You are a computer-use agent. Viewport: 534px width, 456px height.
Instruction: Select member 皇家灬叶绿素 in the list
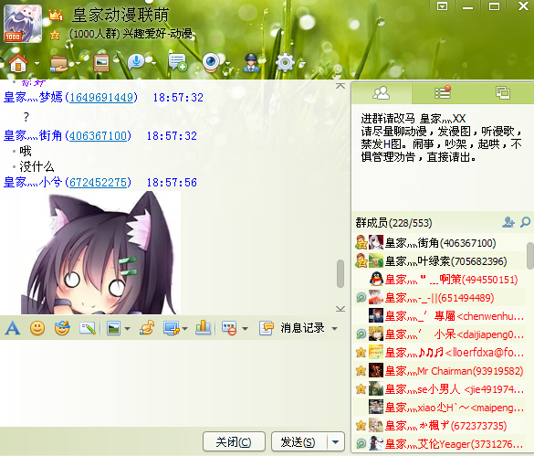439,261
